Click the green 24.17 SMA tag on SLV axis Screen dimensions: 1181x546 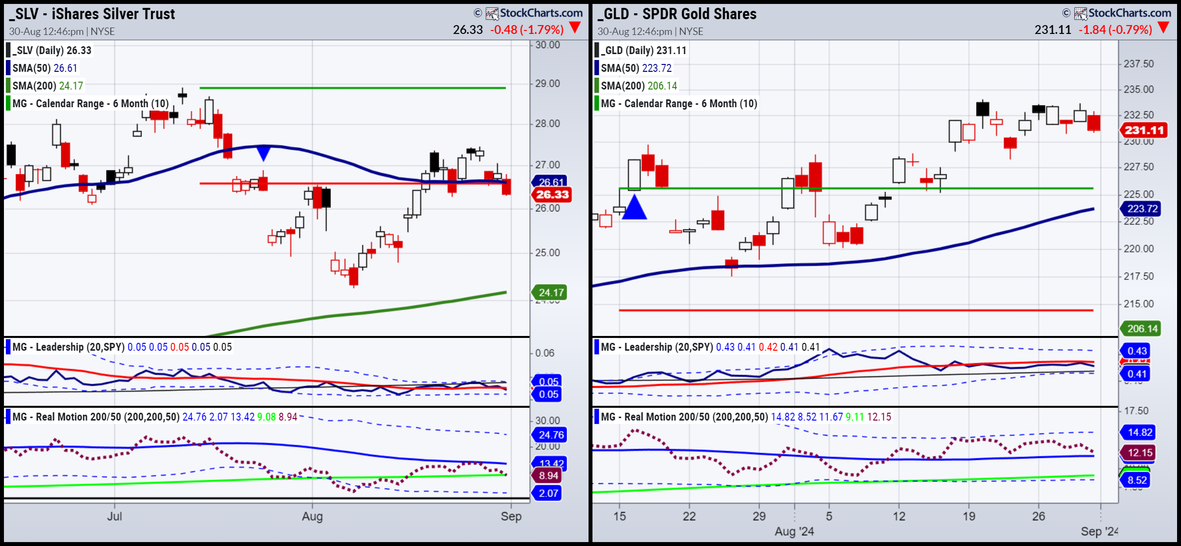coord(550,293)
